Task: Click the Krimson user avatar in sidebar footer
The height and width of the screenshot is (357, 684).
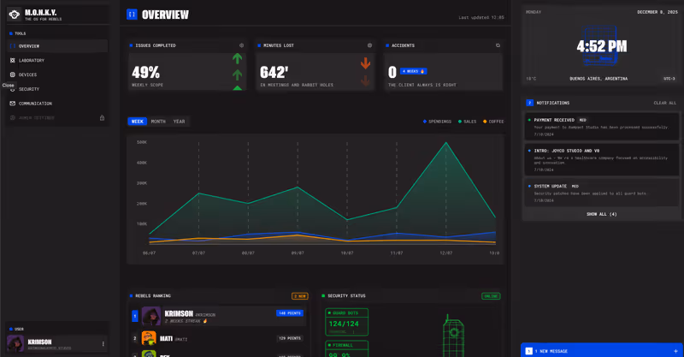Action: click(15, 343)
